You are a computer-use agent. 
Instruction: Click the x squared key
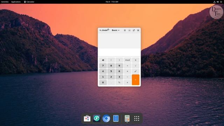(135, 71)
